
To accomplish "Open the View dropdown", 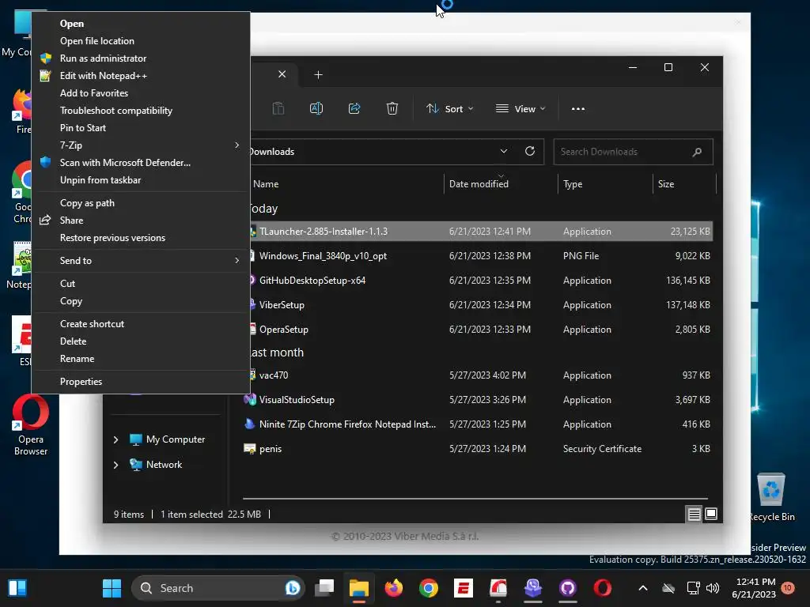I will (520, 109).
